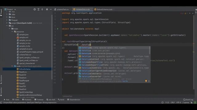Select sample.json file in tree

24,35
